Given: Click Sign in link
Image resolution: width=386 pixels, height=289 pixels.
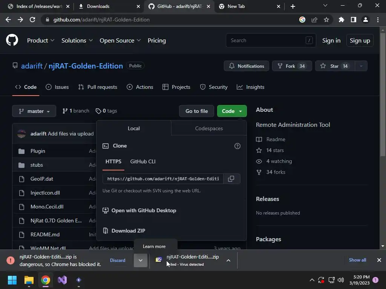Looking at the screenshot, I should pyautogui.click(x=331, y=41).
